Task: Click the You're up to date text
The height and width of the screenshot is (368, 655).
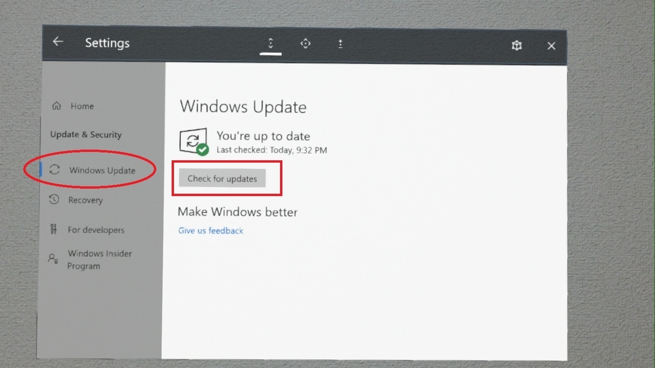Action: tap(263, 136)
